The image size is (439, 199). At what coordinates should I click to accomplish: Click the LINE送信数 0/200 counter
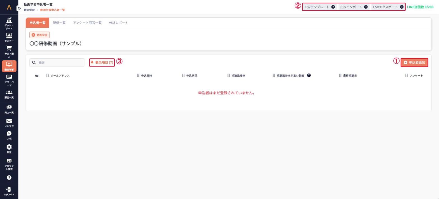[420, 7]
